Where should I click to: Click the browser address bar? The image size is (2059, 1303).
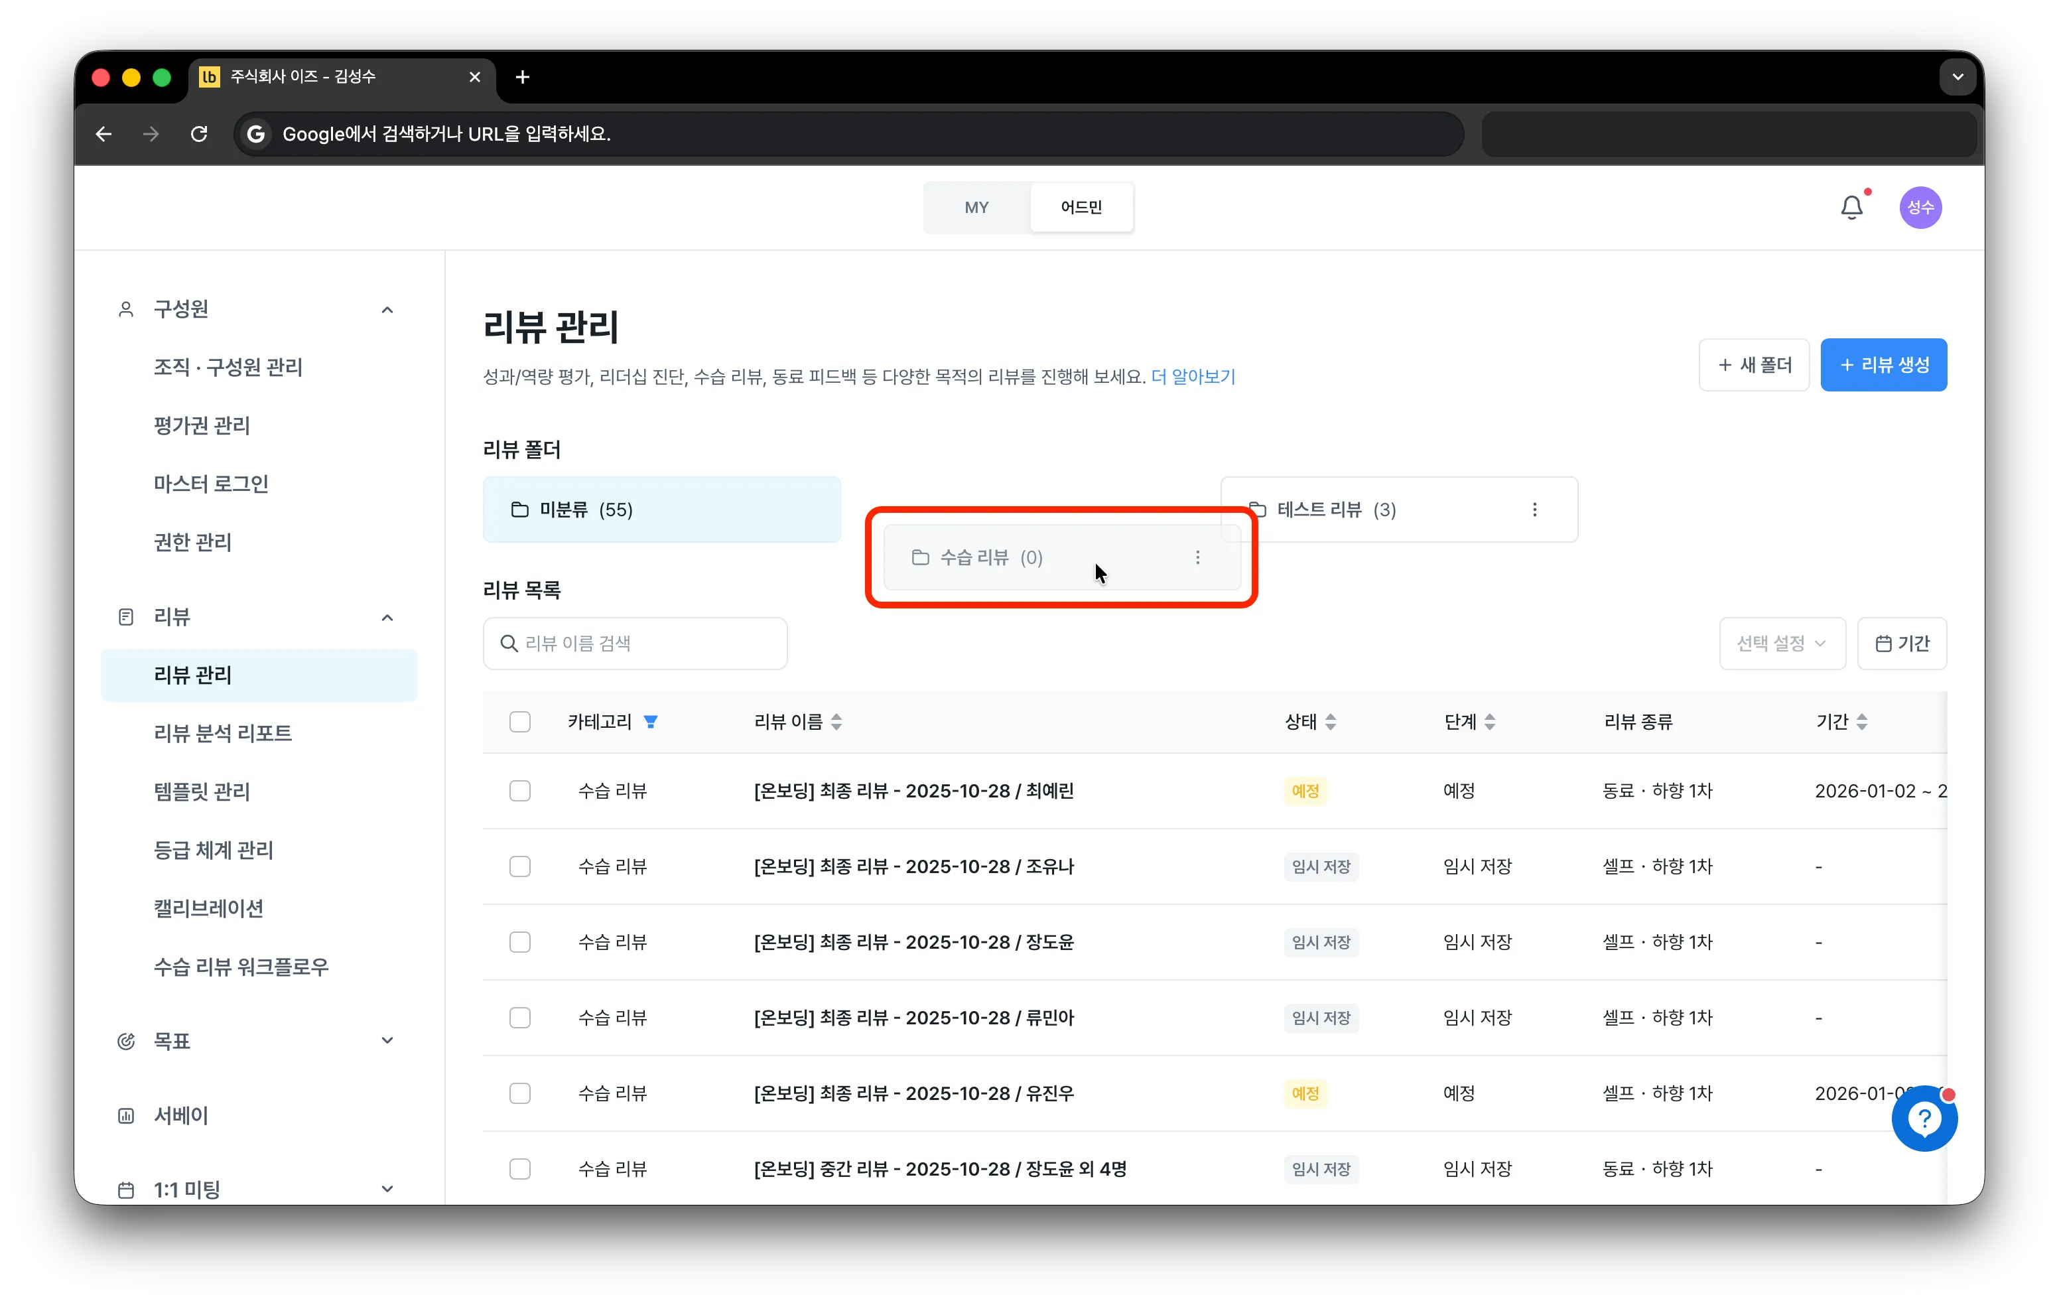point(848,133)
